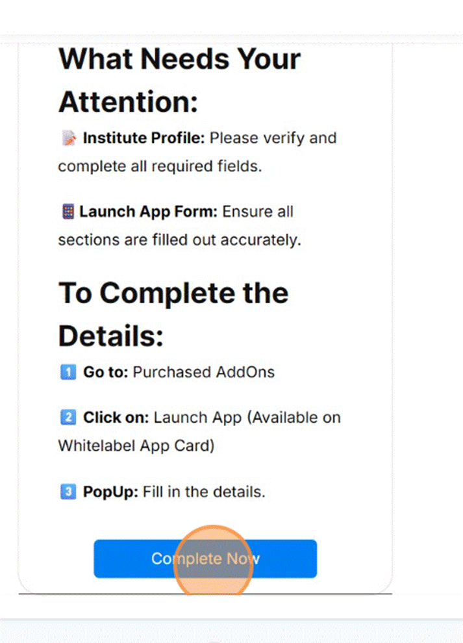Click the Purchased AddOns text
The height and width of the screenshot is (643, 463).
pos(204,372)
